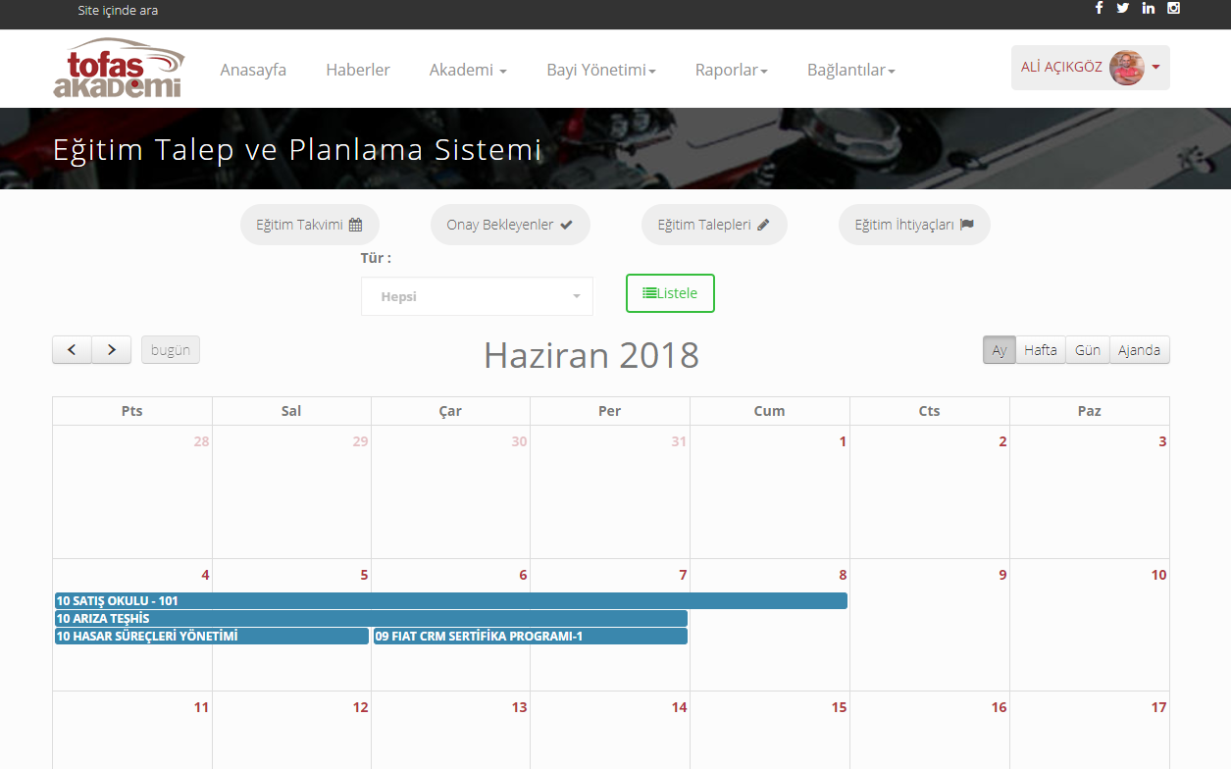This screenshot has width=1231, height=769.
Task: Open event 09 FIAT CRM SERTİFİKA PROGRAMI-1
Action: click(x=531, y=636)
